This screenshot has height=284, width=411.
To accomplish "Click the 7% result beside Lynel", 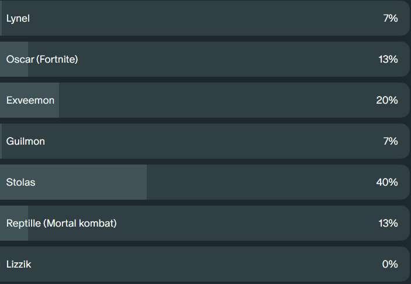I will [x=391, y=18].
